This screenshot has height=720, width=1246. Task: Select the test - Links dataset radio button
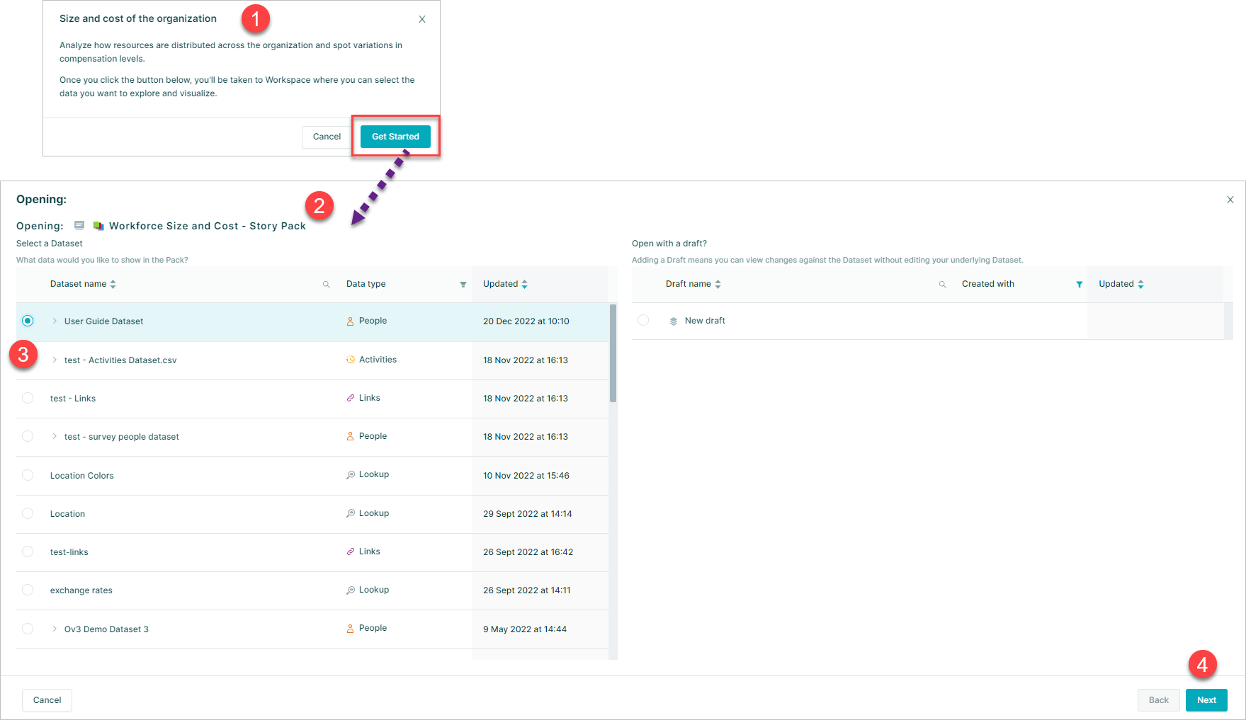click(28, 398)
